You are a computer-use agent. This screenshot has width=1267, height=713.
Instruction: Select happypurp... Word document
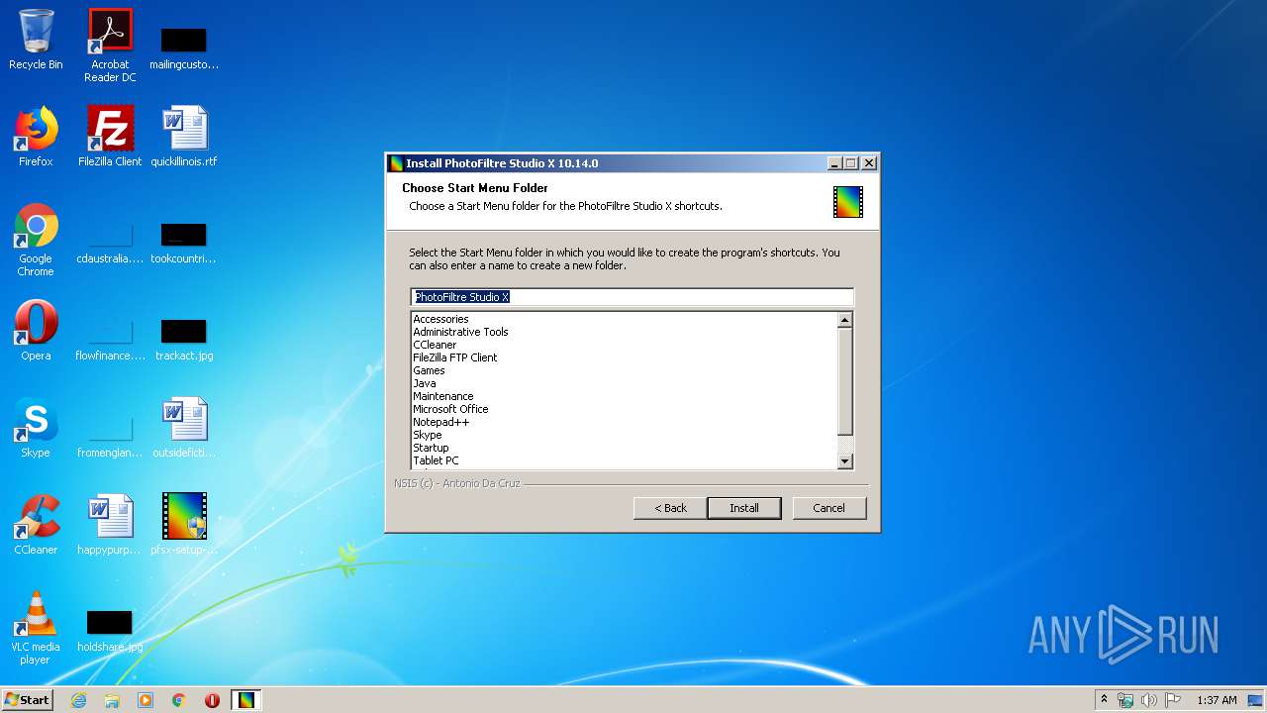pos(110,525)
